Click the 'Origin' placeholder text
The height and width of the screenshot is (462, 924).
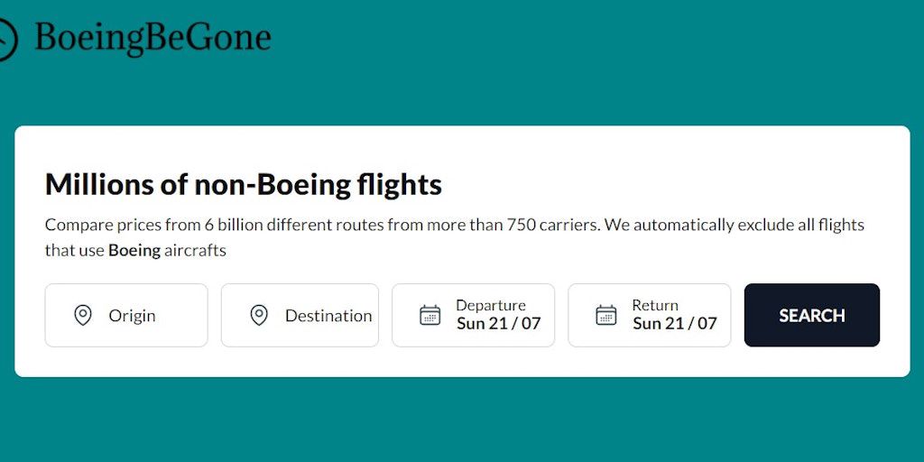133,316
